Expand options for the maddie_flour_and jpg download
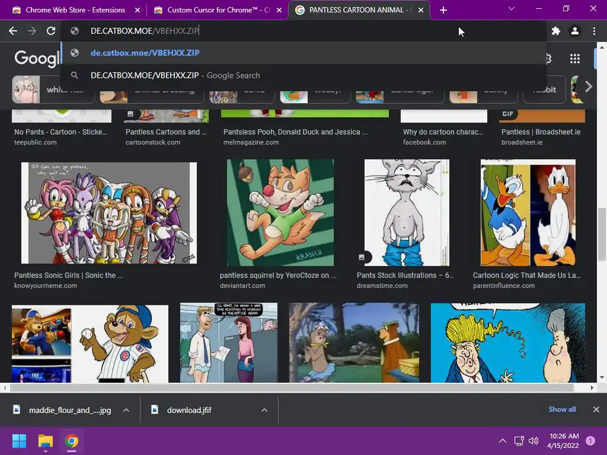Screen dimensions: 607x455 point(126,410)
